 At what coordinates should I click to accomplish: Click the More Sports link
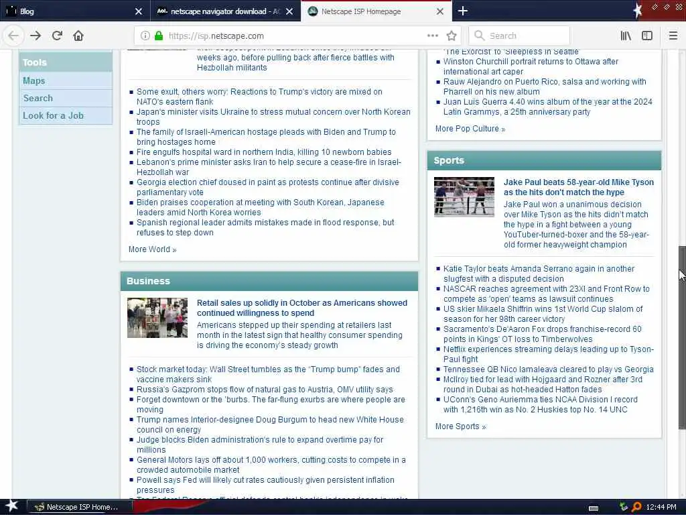pos(460,426)
